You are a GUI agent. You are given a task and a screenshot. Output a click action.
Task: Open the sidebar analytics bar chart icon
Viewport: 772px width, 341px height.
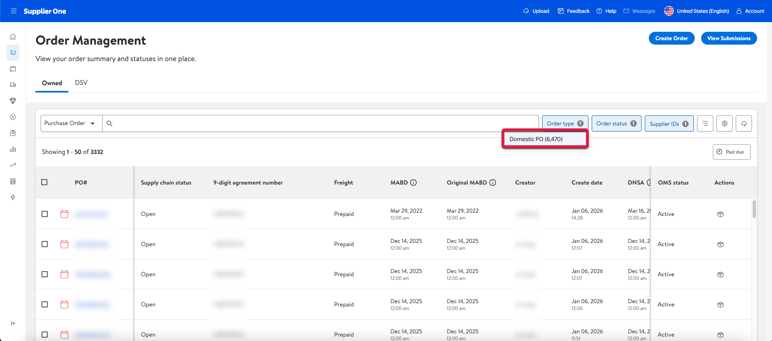click(x=13, y=149)
